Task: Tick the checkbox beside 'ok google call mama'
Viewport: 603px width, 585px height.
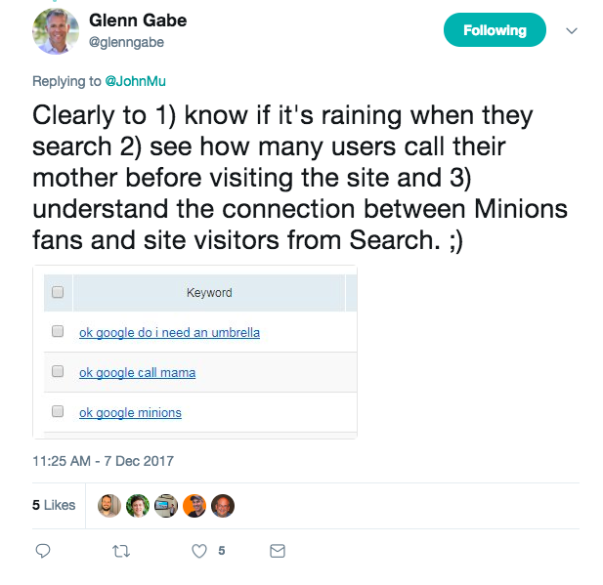Action: click(57, 372)
